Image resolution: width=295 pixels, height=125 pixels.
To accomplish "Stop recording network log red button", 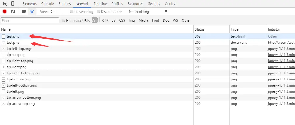I will click(5, 12).
